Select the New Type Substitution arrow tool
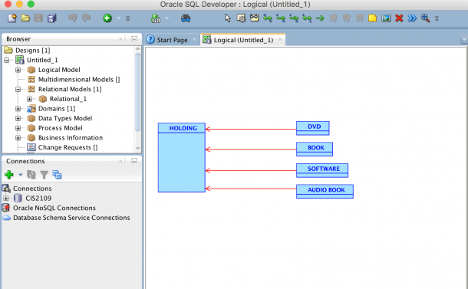This screenshot has width=468, height=289. pos(320,18)
